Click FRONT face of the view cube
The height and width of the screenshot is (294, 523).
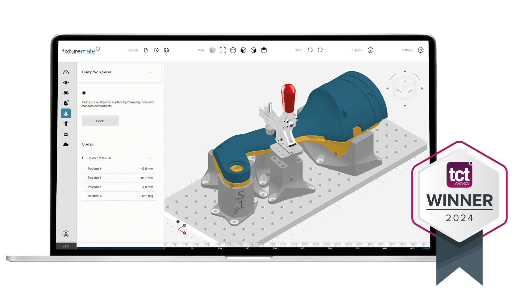[x=399, y=91]
